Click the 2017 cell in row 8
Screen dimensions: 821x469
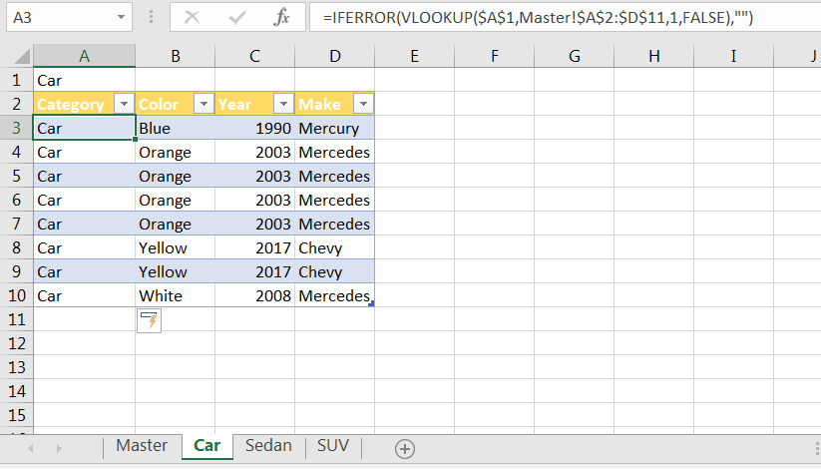[255, 247]
